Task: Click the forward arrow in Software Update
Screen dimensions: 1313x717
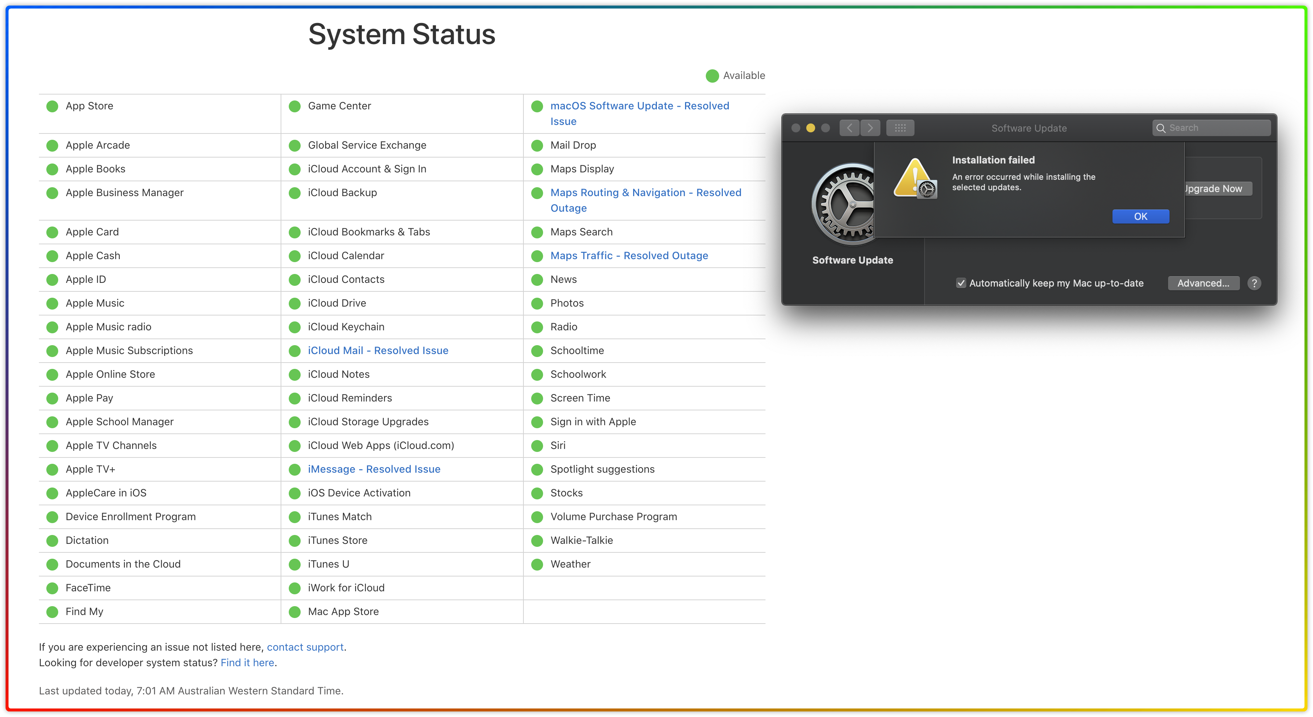Action: (x=870, y=128)
